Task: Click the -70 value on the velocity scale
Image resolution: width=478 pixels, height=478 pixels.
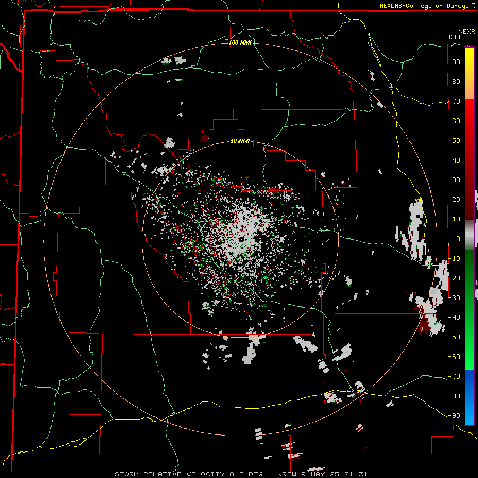Action: point(454,377)
